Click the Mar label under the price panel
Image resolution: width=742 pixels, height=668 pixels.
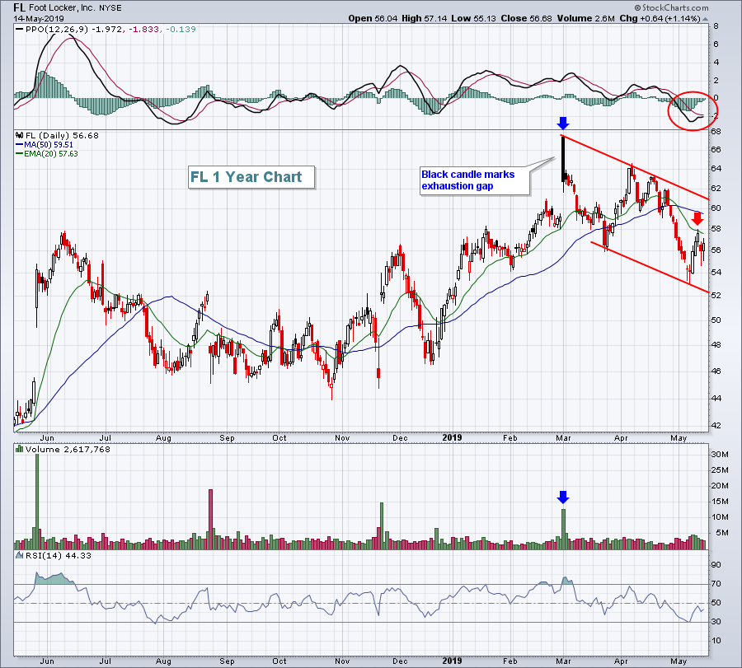pyautogui.click(x=563, y=437)
